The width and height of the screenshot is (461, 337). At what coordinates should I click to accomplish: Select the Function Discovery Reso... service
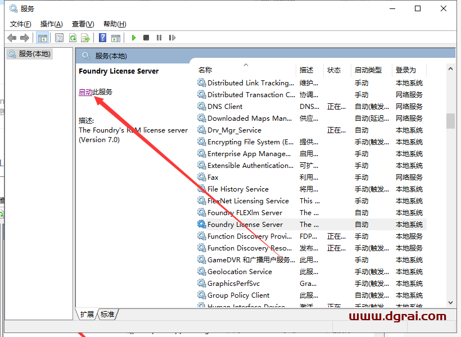coord(311,248)
